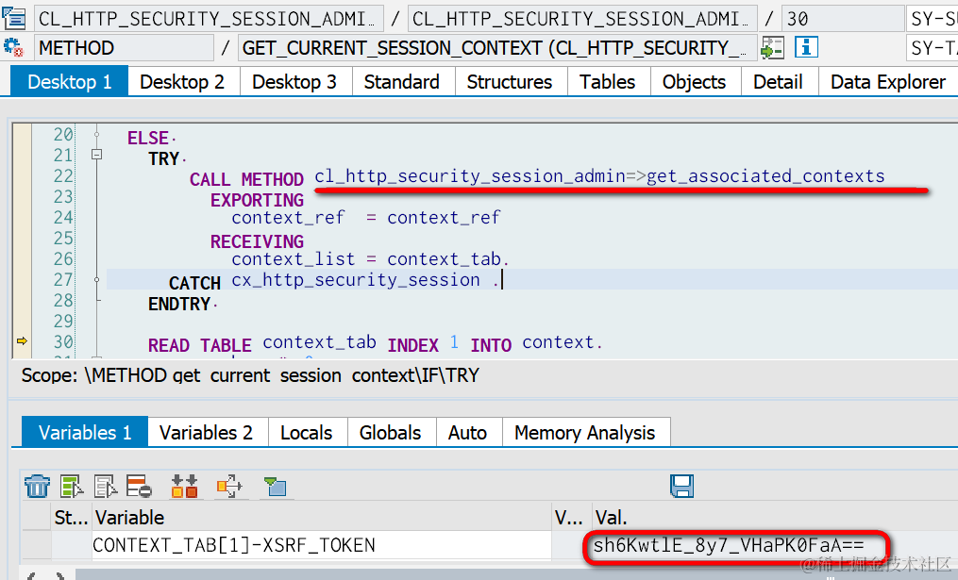This screenshot has width=958, height=580.
Task: Click 'context_ref = context_ref' on line 24
Action: point(365,217)
